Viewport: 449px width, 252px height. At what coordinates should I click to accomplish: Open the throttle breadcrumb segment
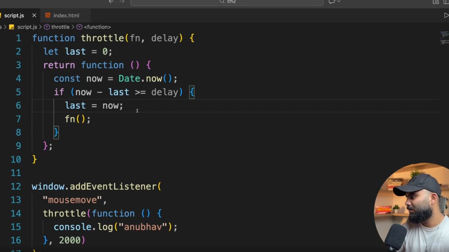[x=60, y=27]
